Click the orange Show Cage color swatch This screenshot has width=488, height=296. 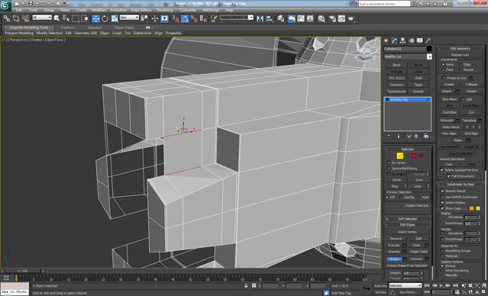(x=472, y=208)
